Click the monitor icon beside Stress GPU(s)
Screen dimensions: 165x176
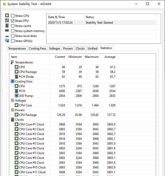(x=7, y=41)
